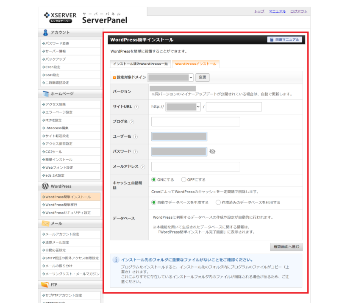The image size is (339, 303).
Task: Click the ブログ名 input field
Action: 196,122
